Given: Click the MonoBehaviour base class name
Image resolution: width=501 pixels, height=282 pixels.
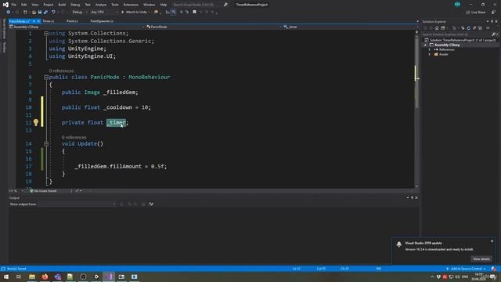Looking at the screenshot, I should [x=150, y=77].
